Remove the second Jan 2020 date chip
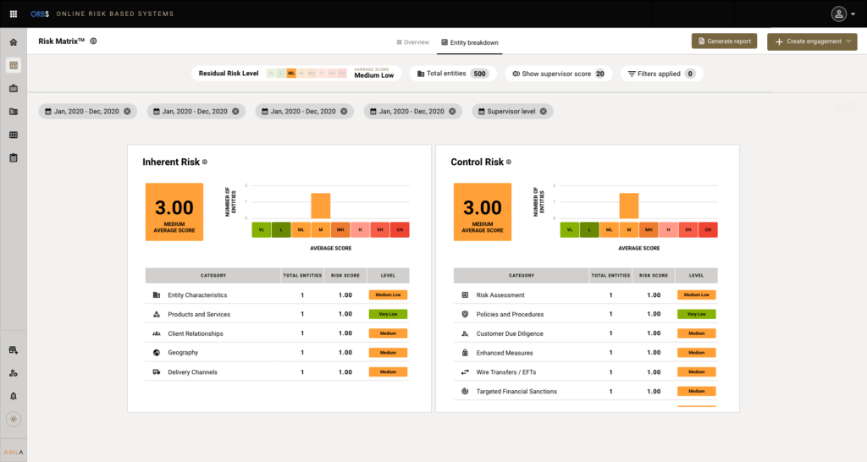The width and height of the screenshot is (867, 462). coord(235,111)
